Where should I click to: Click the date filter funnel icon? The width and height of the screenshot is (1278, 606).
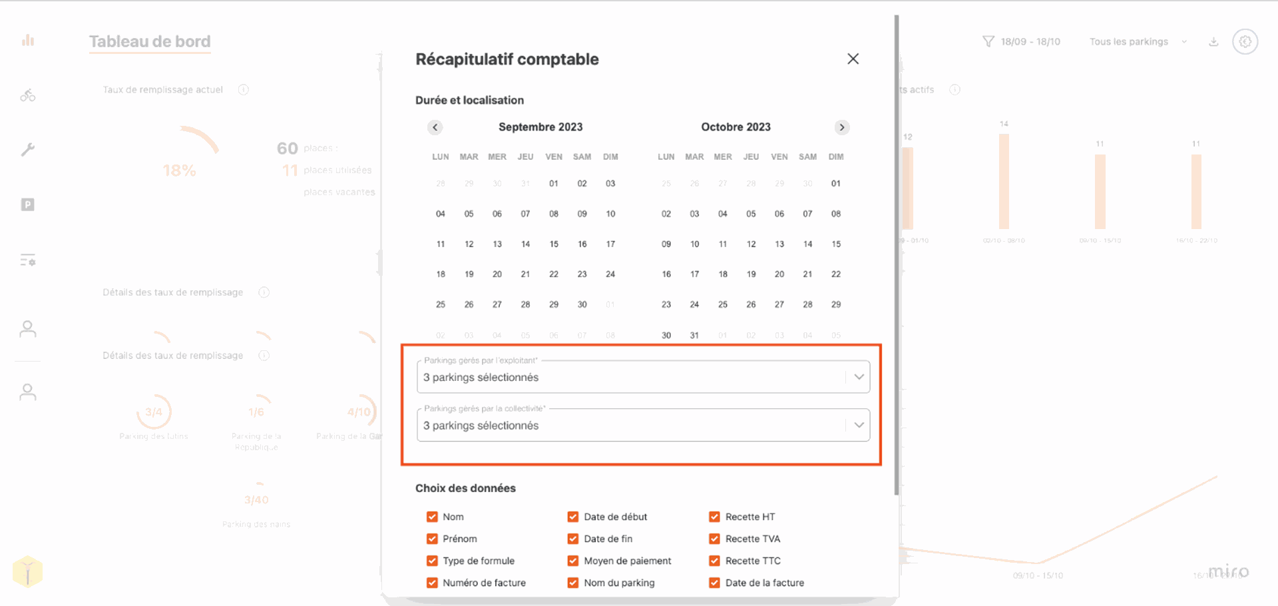point(988,41)
